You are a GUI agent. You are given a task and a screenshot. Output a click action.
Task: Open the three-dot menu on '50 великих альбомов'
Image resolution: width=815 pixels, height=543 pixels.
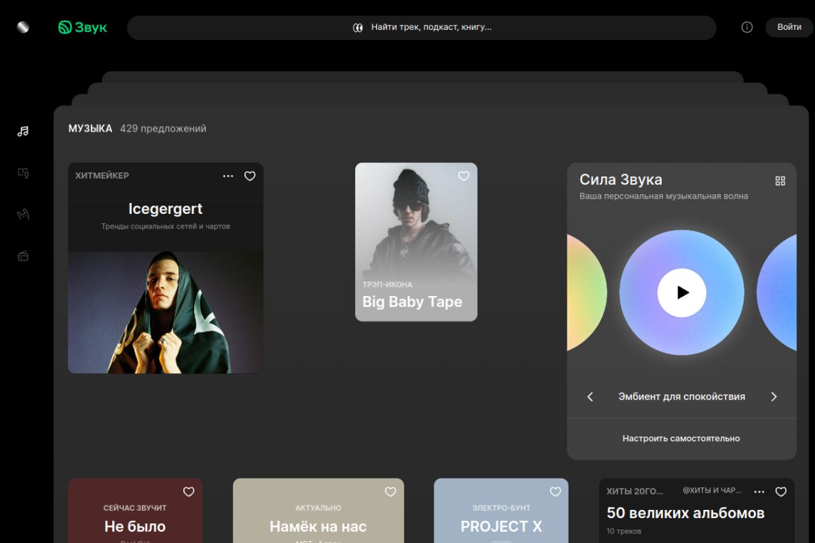tap(759, 491)
